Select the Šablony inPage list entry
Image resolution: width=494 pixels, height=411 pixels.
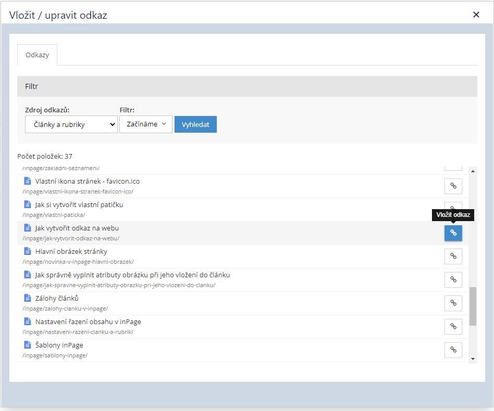(x=59, y=345)
